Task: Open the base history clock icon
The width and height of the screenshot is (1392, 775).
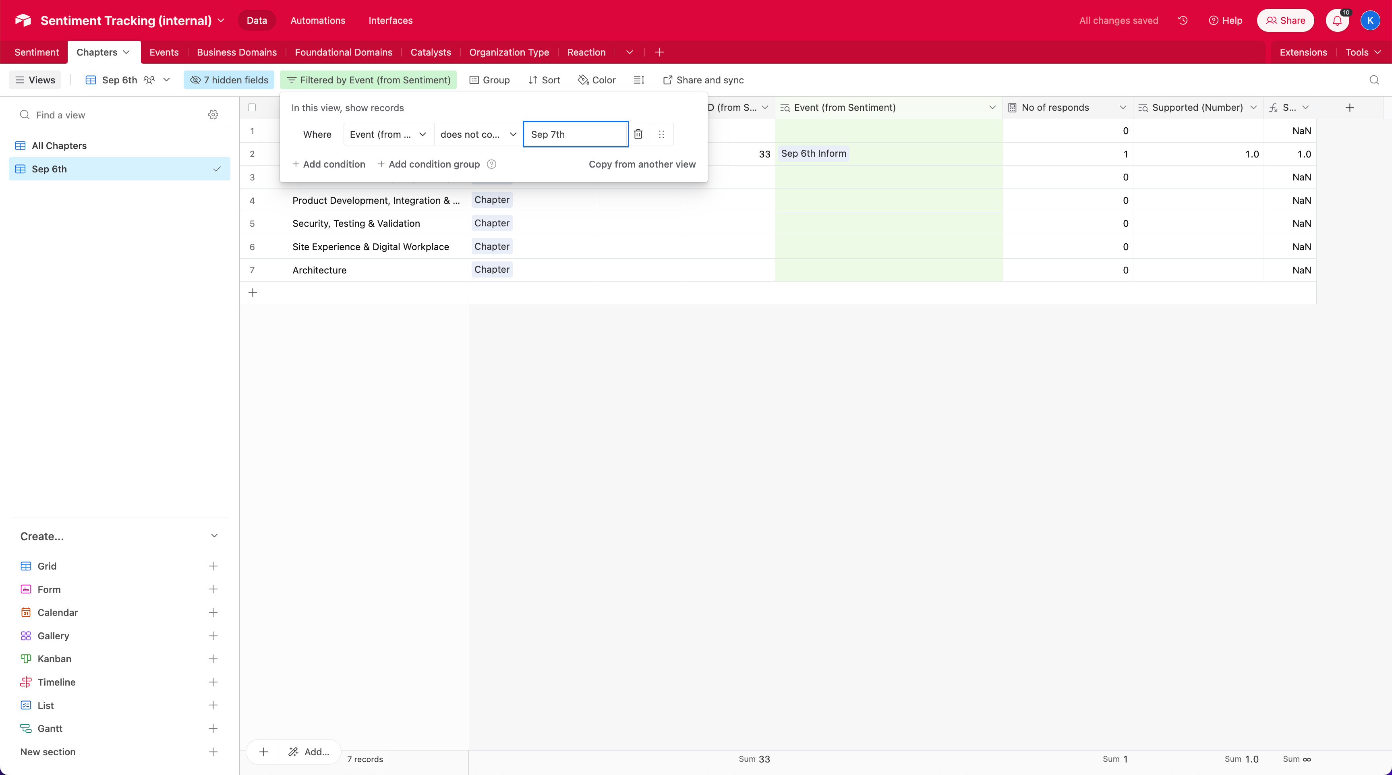Action: 1183,20
